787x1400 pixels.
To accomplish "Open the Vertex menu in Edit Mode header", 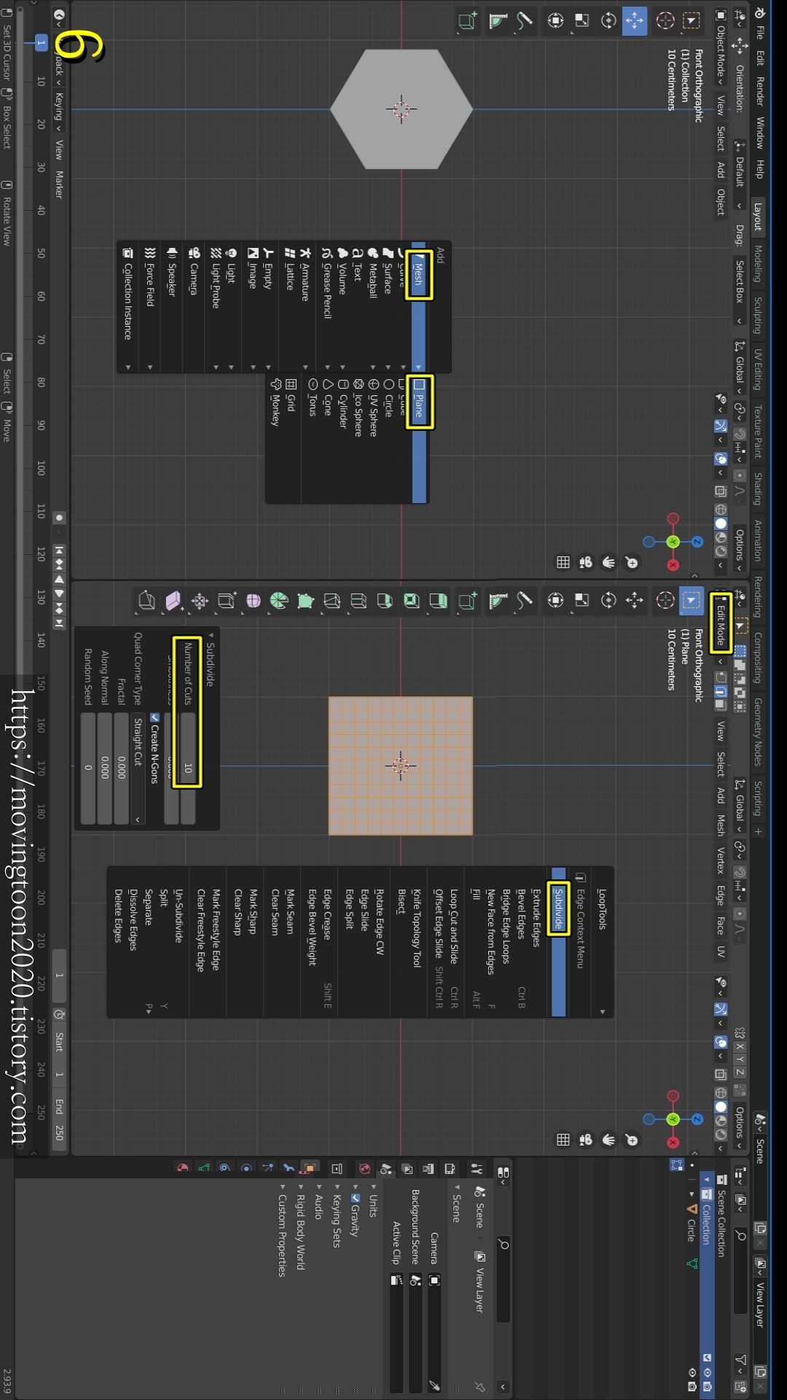I will point(721,860).
